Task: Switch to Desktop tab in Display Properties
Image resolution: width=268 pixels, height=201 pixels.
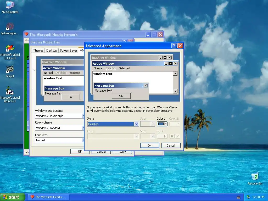Action: point(52,51)
